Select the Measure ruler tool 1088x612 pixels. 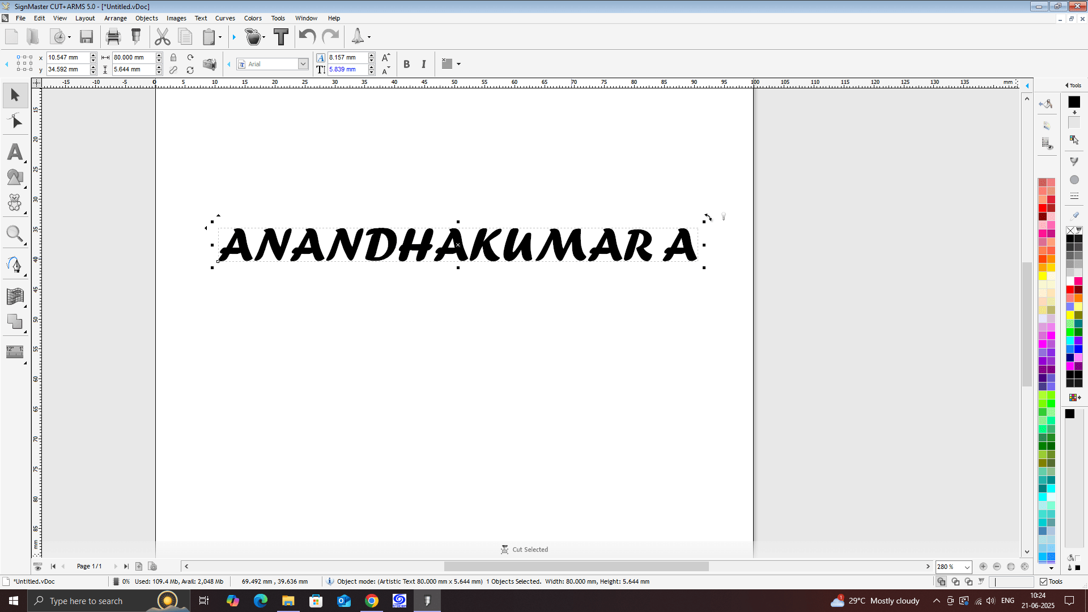15,352
